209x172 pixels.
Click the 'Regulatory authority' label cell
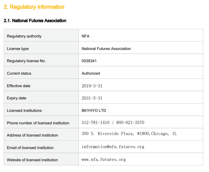click(x=41, y=35)
